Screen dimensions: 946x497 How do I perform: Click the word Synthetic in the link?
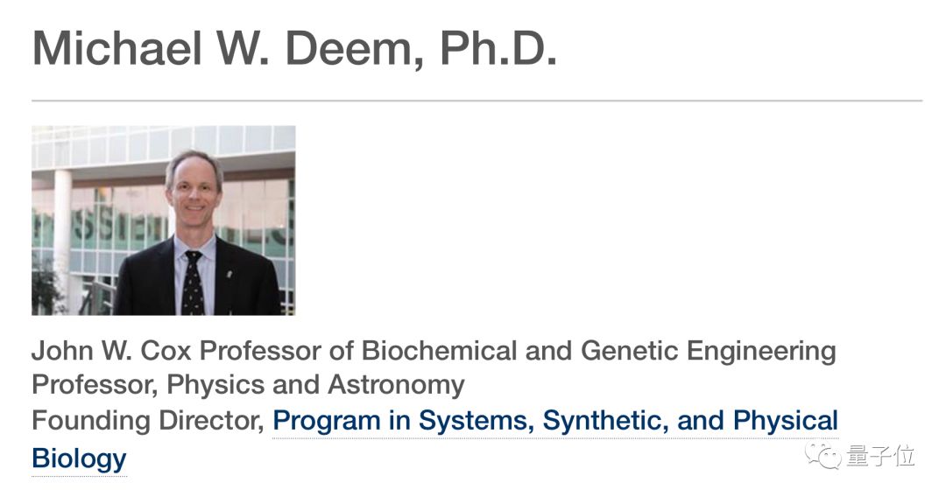605,421
